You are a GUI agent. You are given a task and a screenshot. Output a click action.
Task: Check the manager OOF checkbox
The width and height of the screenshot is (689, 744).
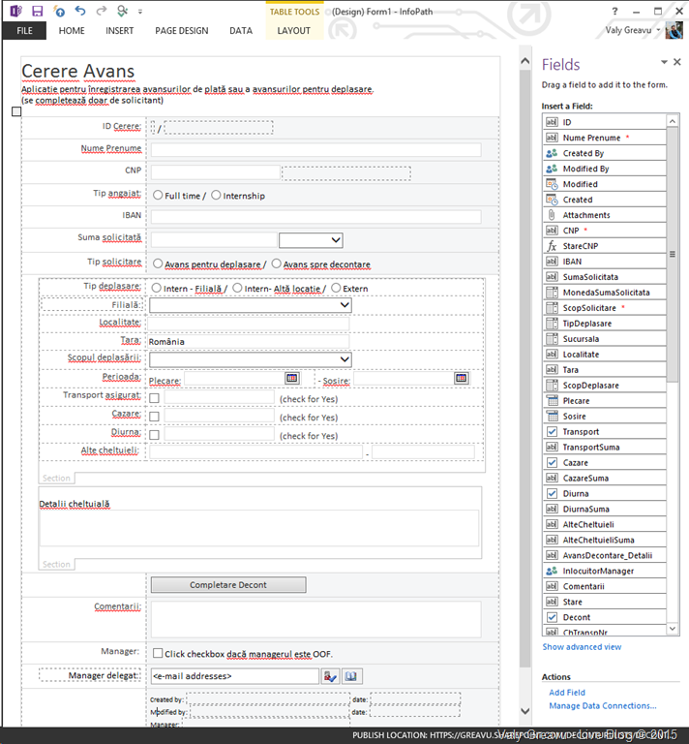point(157,654)
